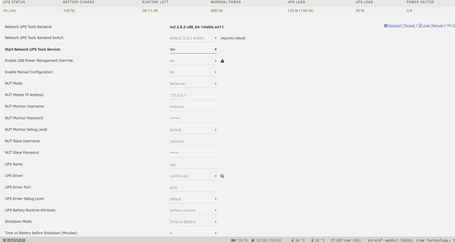This screenshot has height=242, width=455.
Task: Click the 26 % UPS load value
Action: point(360,11)
